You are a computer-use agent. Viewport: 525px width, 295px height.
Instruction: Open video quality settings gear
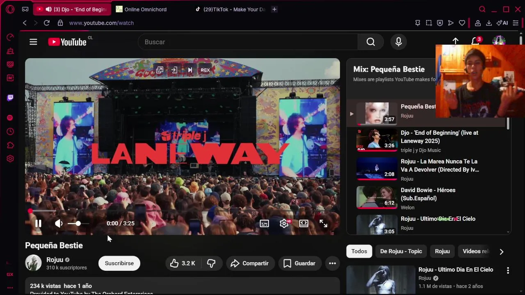[284, 223]
